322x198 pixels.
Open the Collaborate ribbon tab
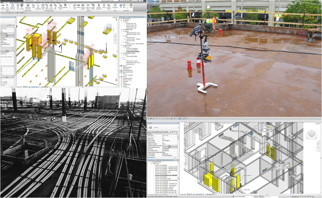[x=37, y=2]
